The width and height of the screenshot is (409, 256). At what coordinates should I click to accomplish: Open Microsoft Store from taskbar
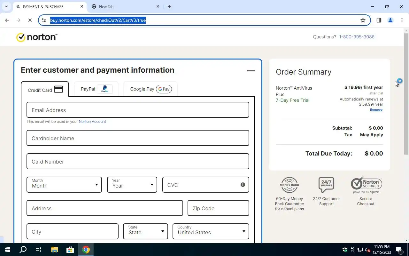[x=70, y=250]
